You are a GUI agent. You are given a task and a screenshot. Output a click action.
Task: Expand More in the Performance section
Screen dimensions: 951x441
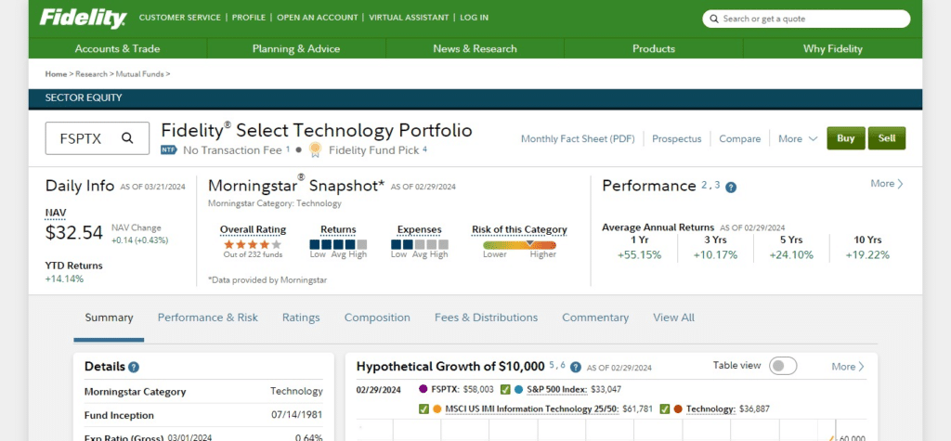pos(886,184)
